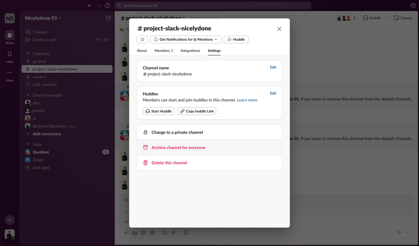Open the help question mark icon
The image size is (419, 246).
click(413, 6)
